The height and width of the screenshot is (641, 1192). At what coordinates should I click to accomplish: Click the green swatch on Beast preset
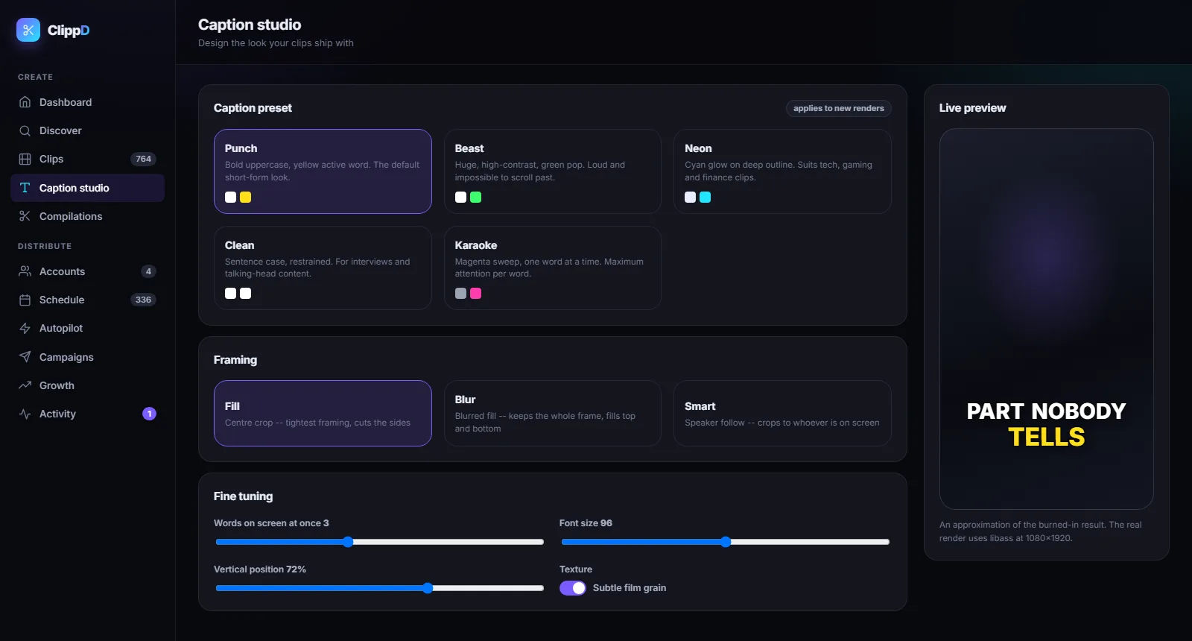click(476, 198)
